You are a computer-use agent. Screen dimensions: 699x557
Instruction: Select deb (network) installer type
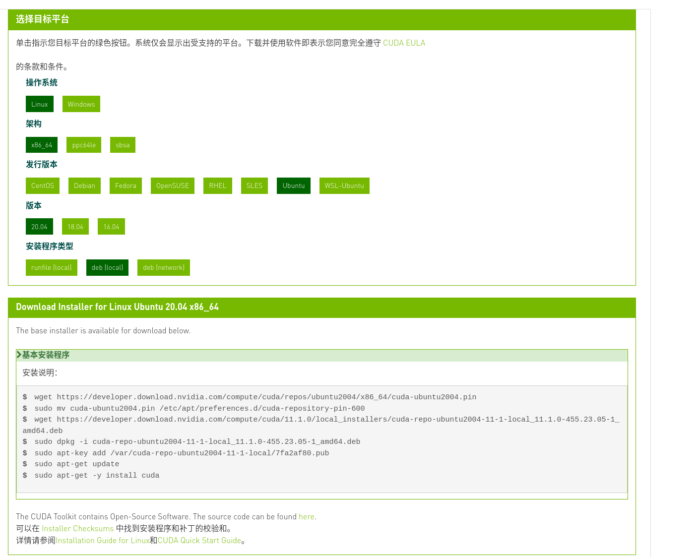click(164, 267)
